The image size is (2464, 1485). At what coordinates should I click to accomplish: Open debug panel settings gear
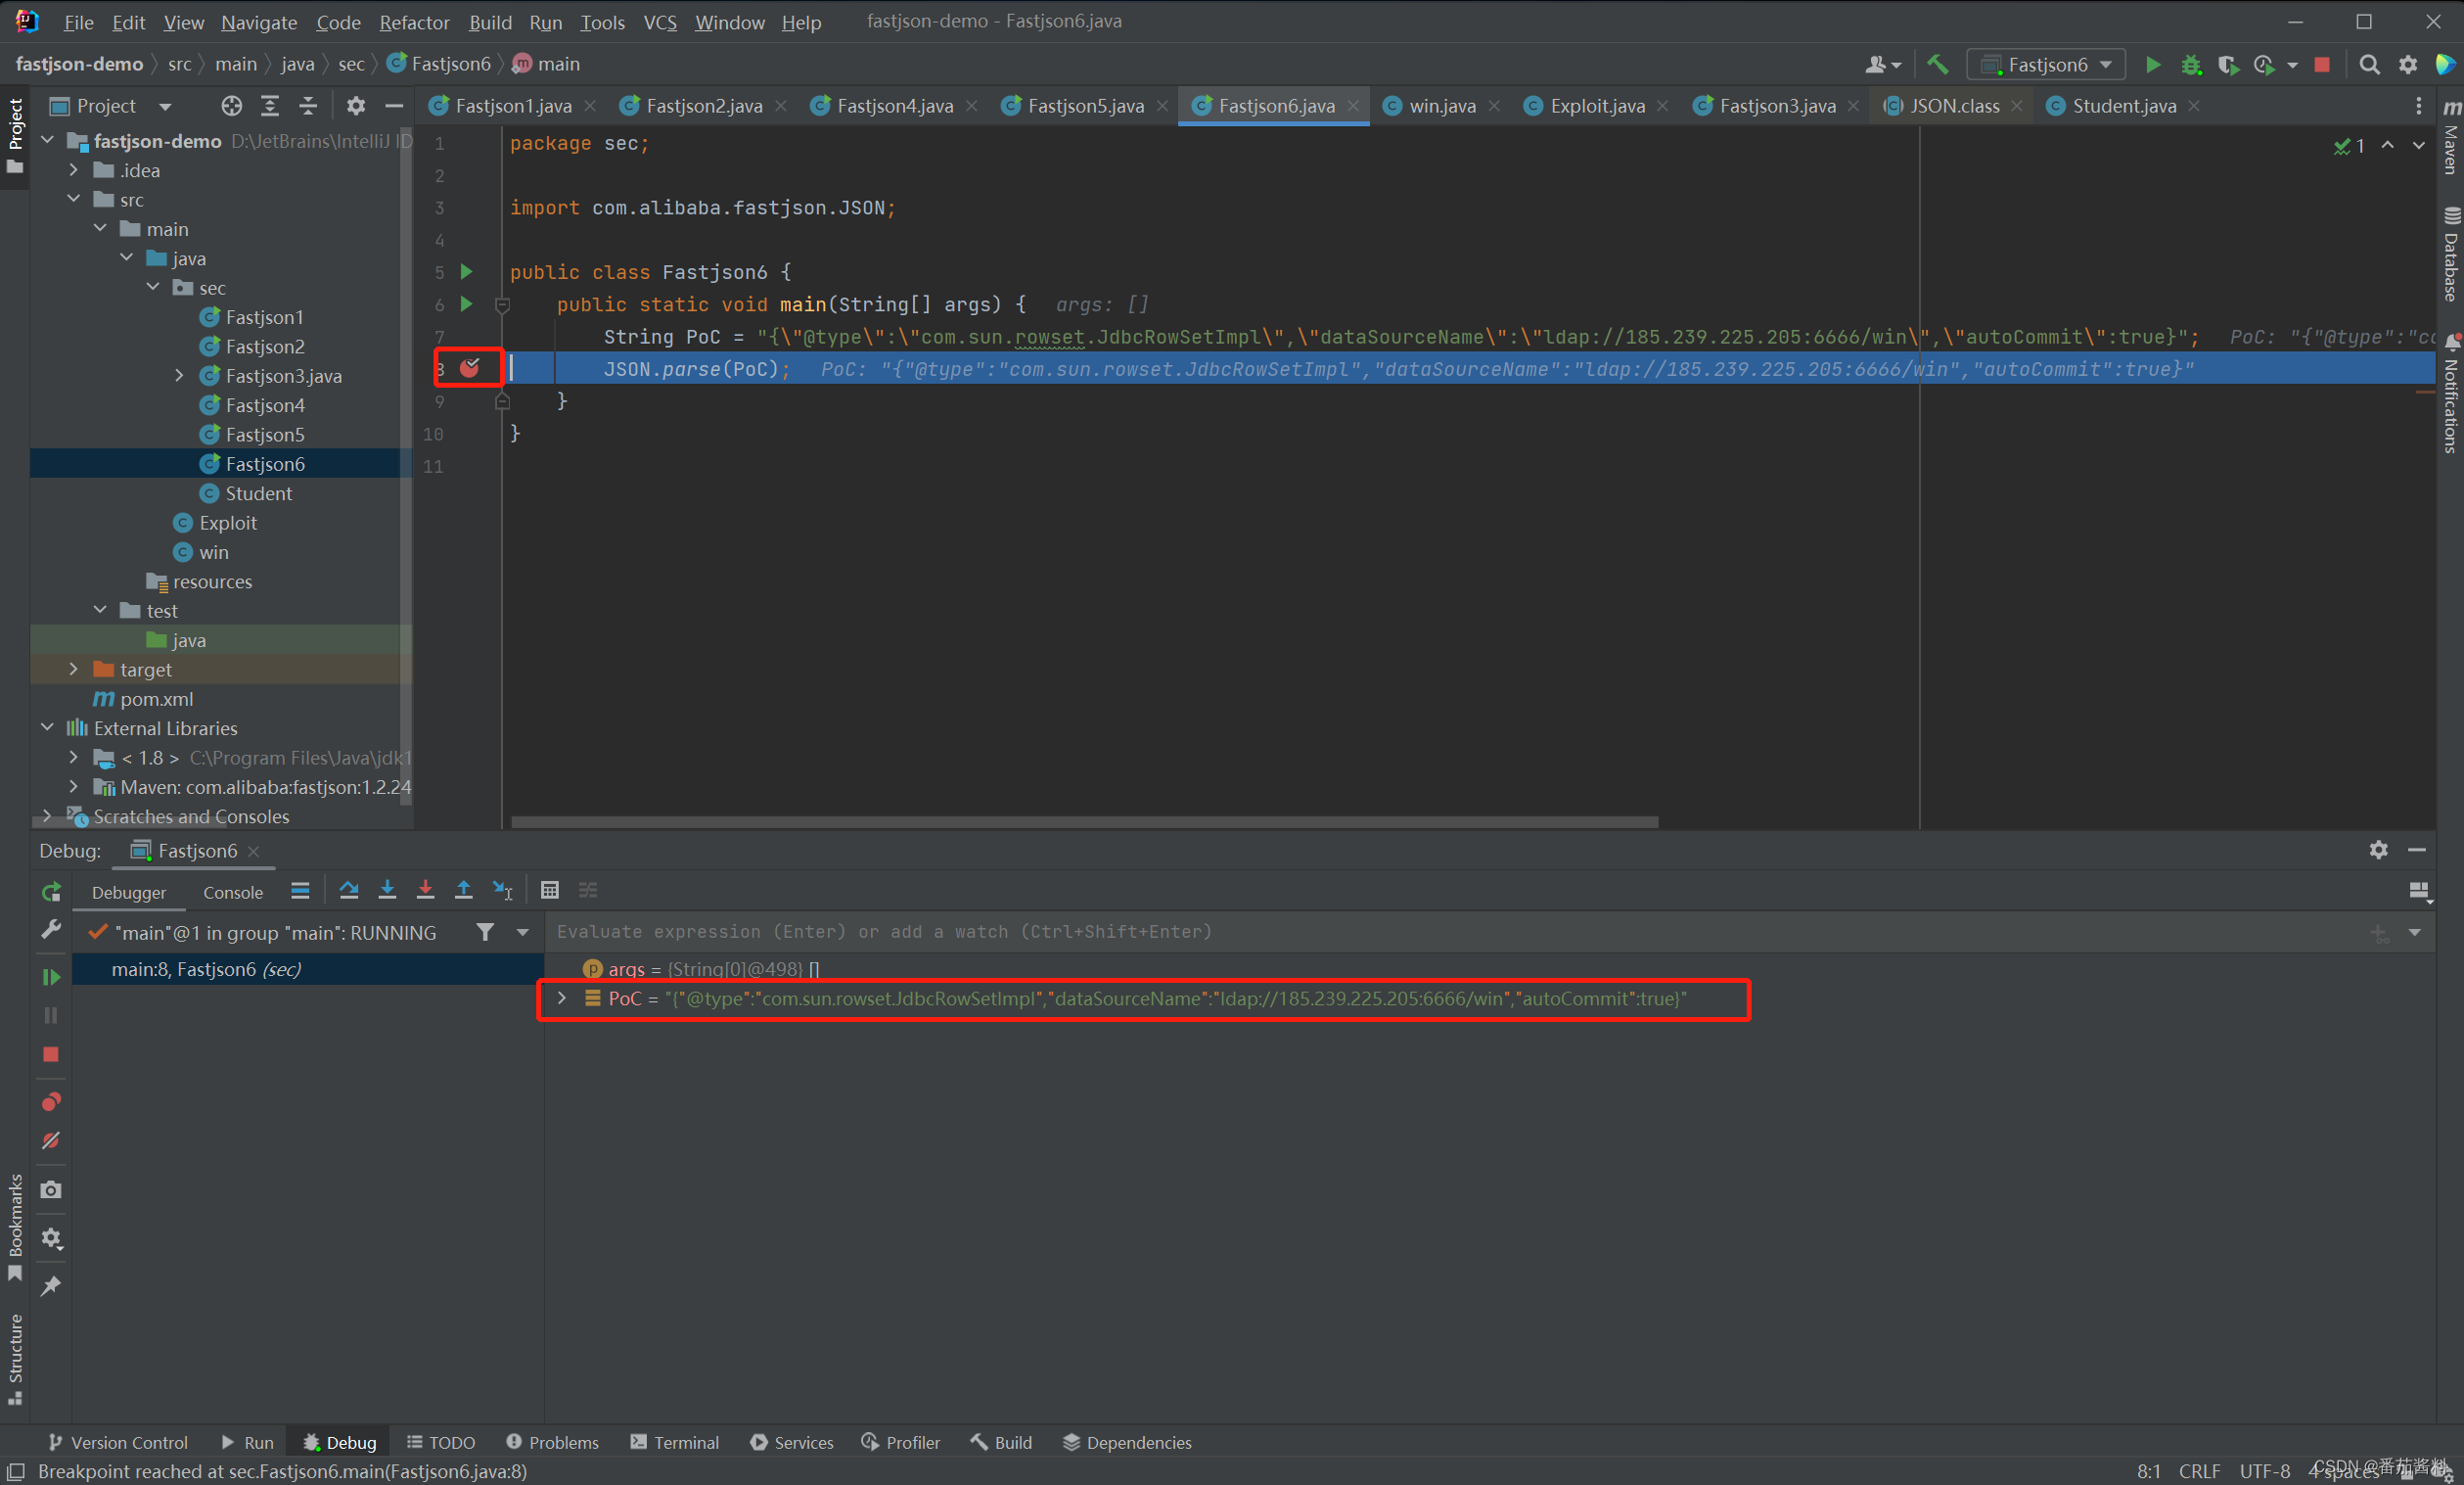coord(2379,850)
